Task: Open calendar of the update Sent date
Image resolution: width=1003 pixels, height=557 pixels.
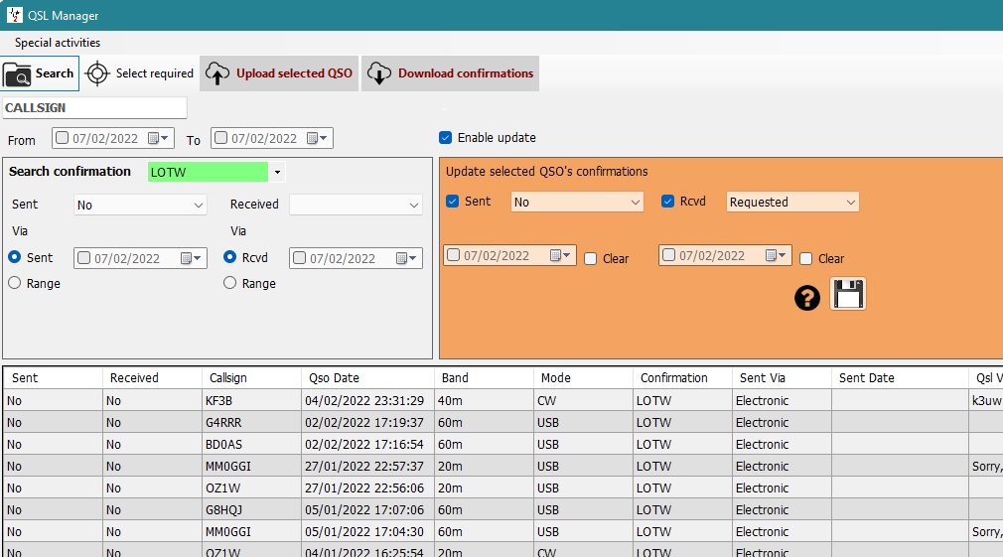Action: click(560, 256)
